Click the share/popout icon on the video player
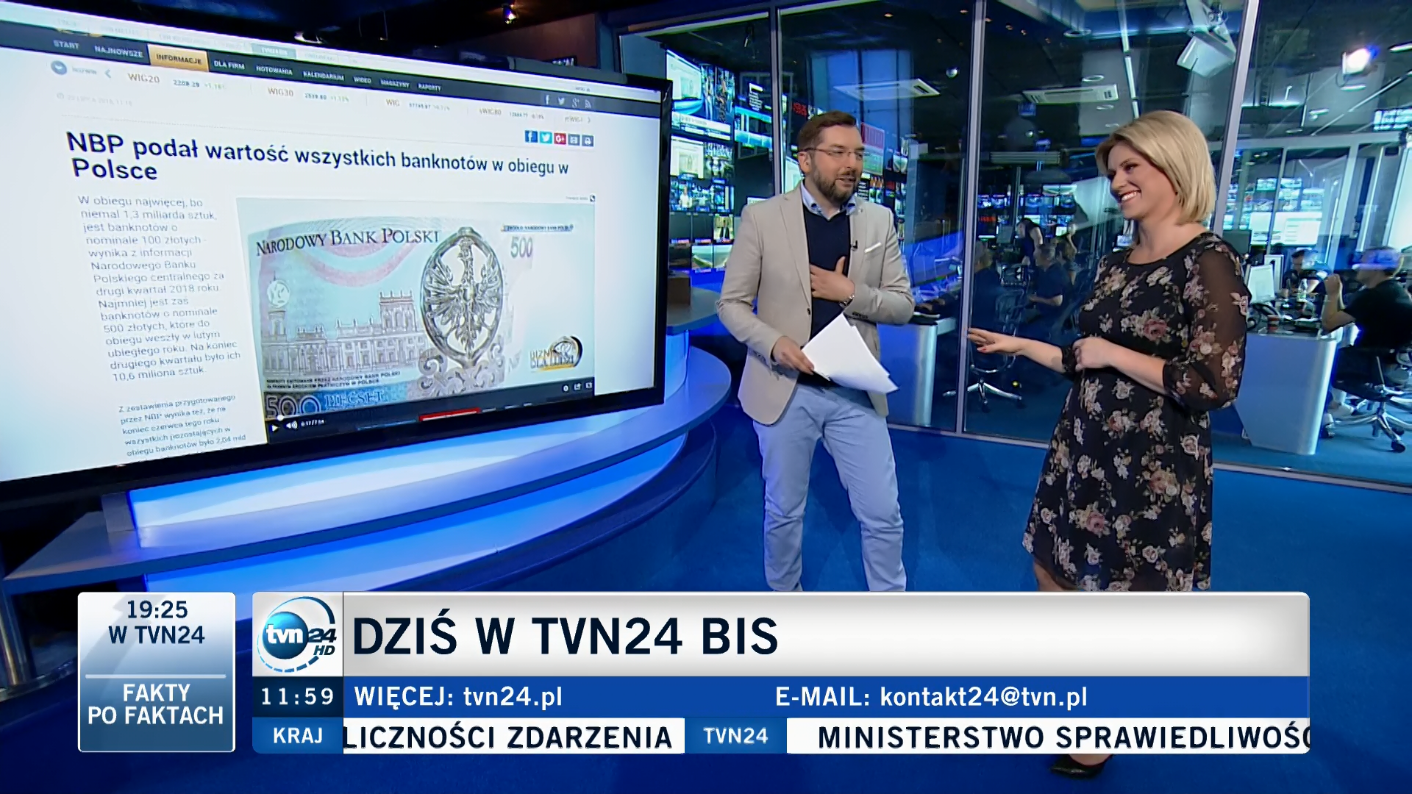Image resolution: width=1412 pixels, height=794 pixels. coord(577,386)
